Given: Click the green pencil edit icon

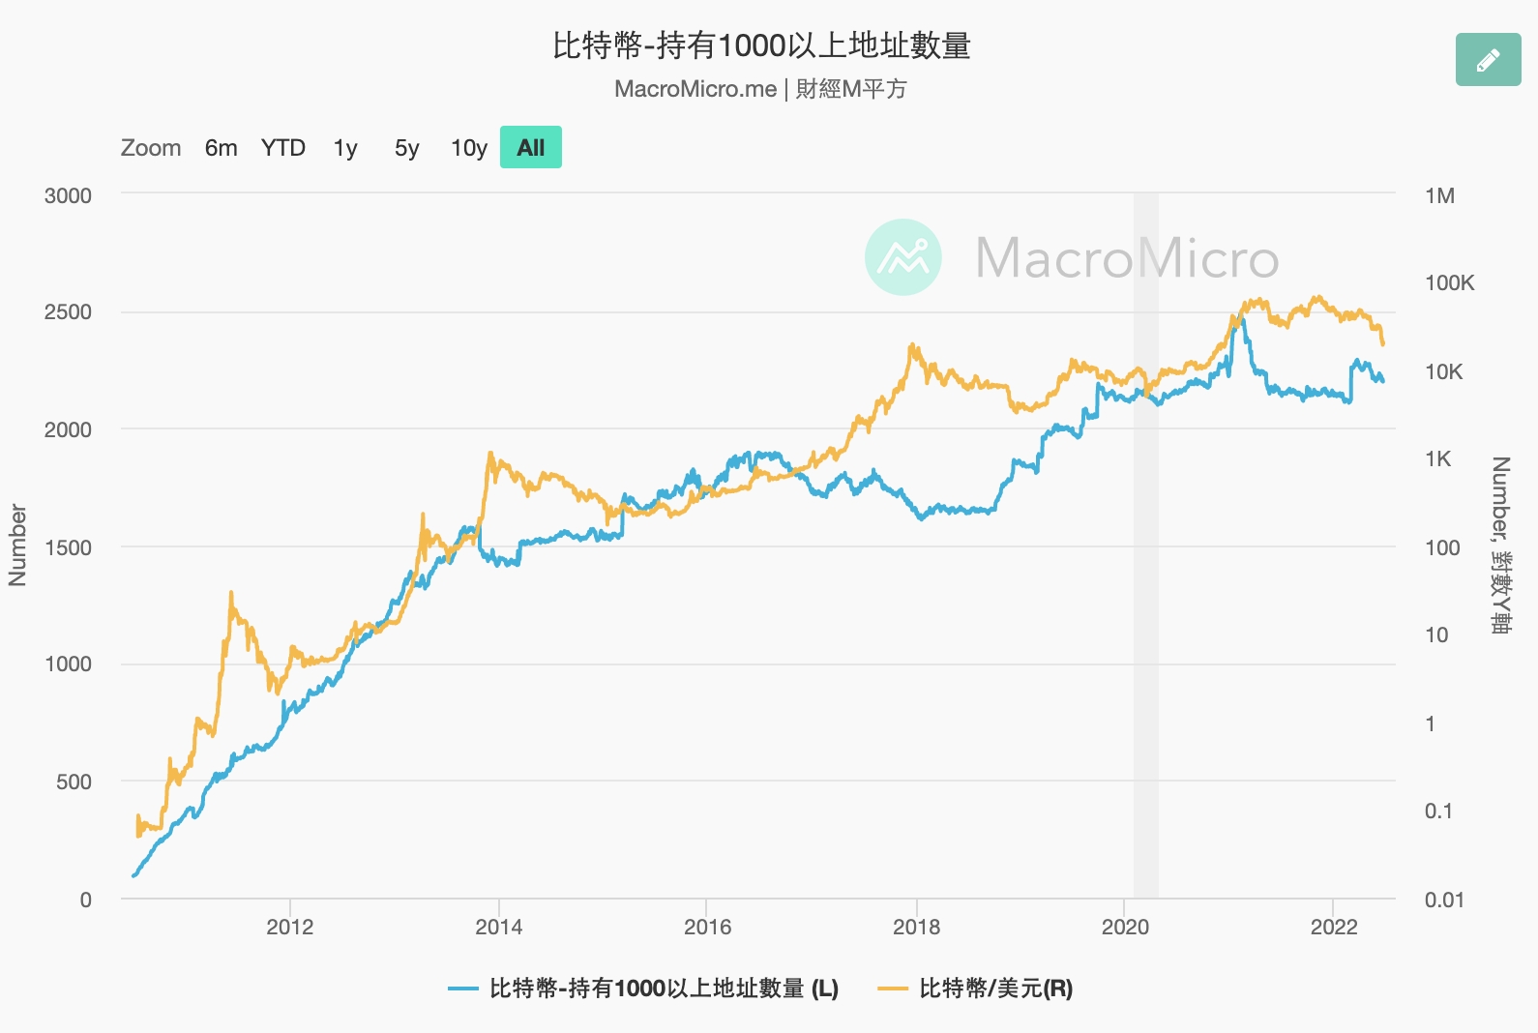Looking at the screenshot, I should coord(1488,60).
